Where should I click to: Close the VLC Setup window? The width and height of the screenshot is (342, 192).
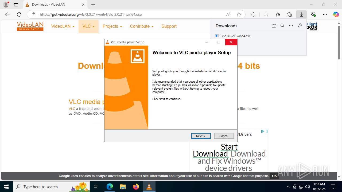pos(231,42)
